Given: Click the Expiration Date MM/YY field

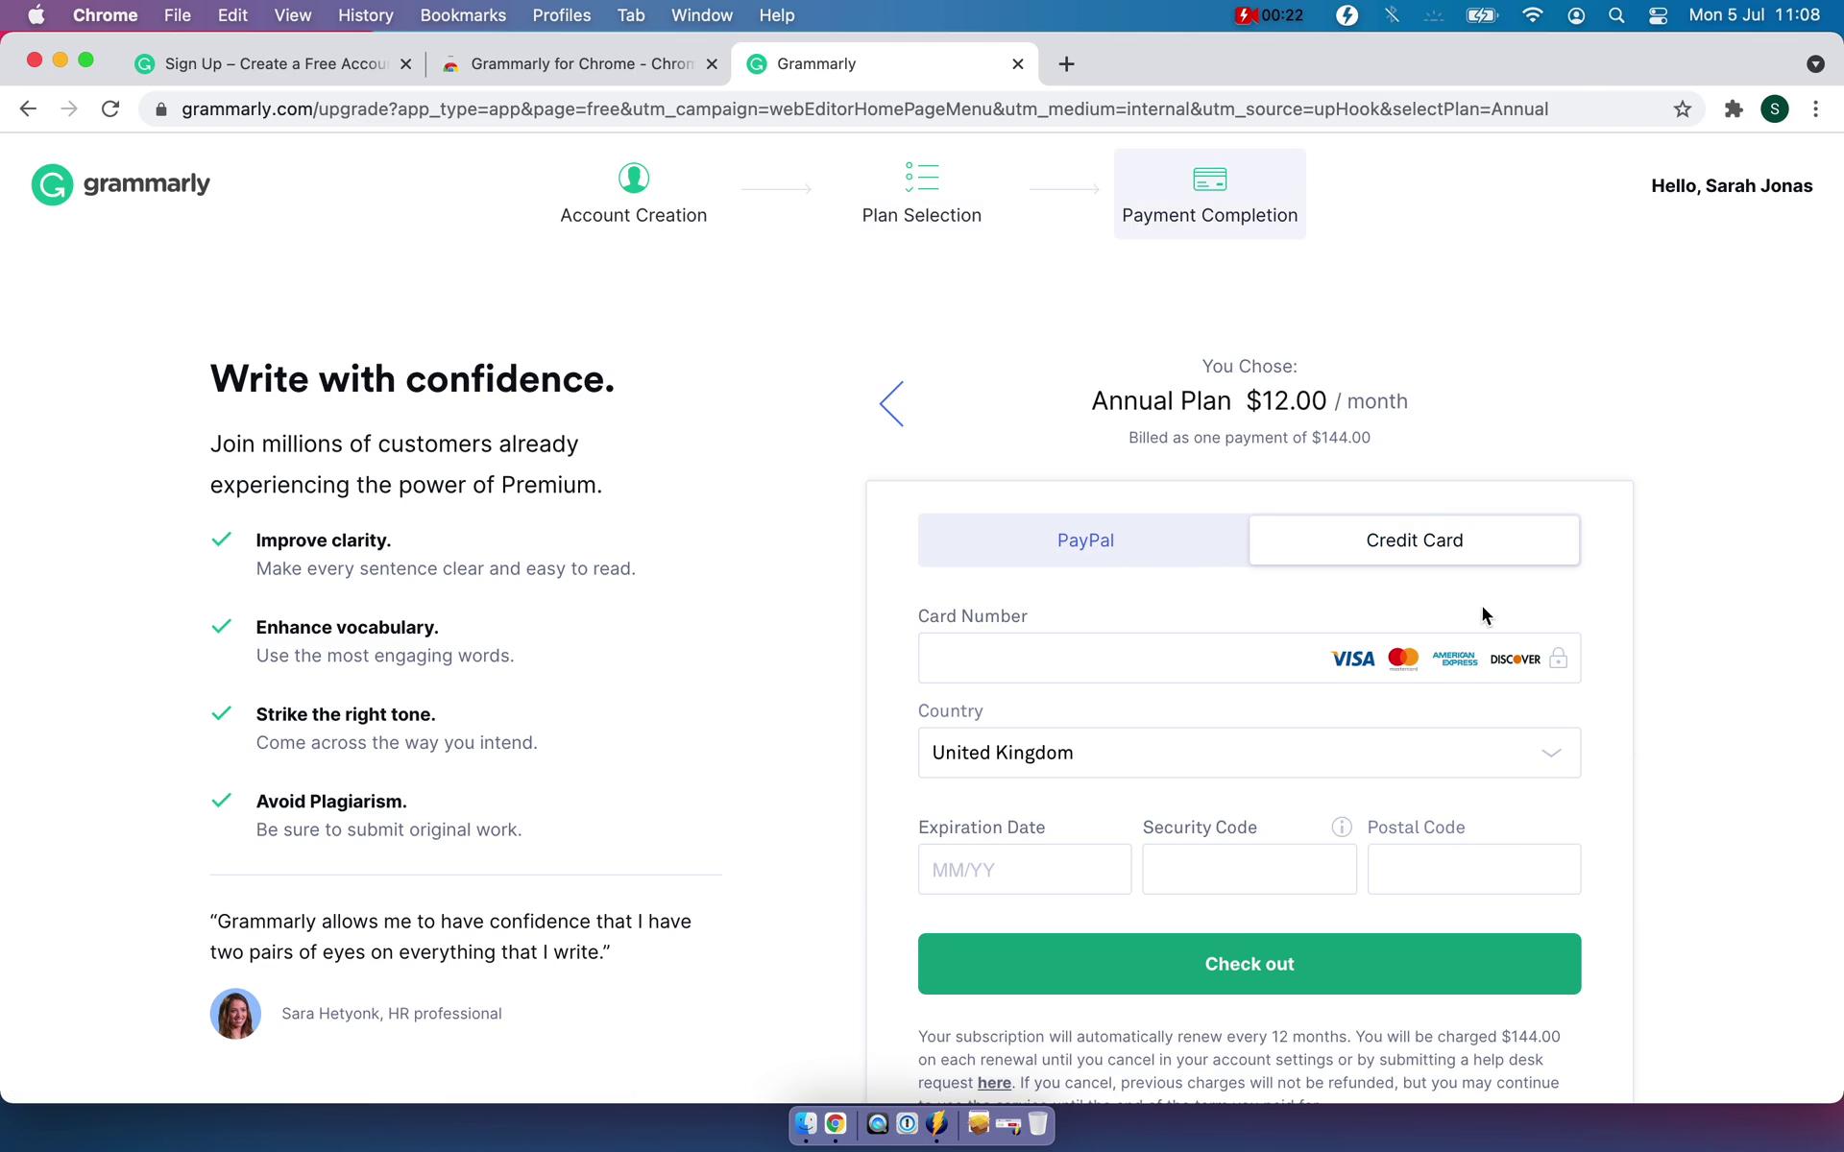Looking at the screenshot, I should pyautogui.click(x=1025, y=869).
